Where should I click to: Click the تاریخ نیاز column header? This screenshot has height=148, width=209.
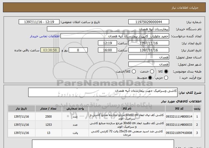[21, 109]
